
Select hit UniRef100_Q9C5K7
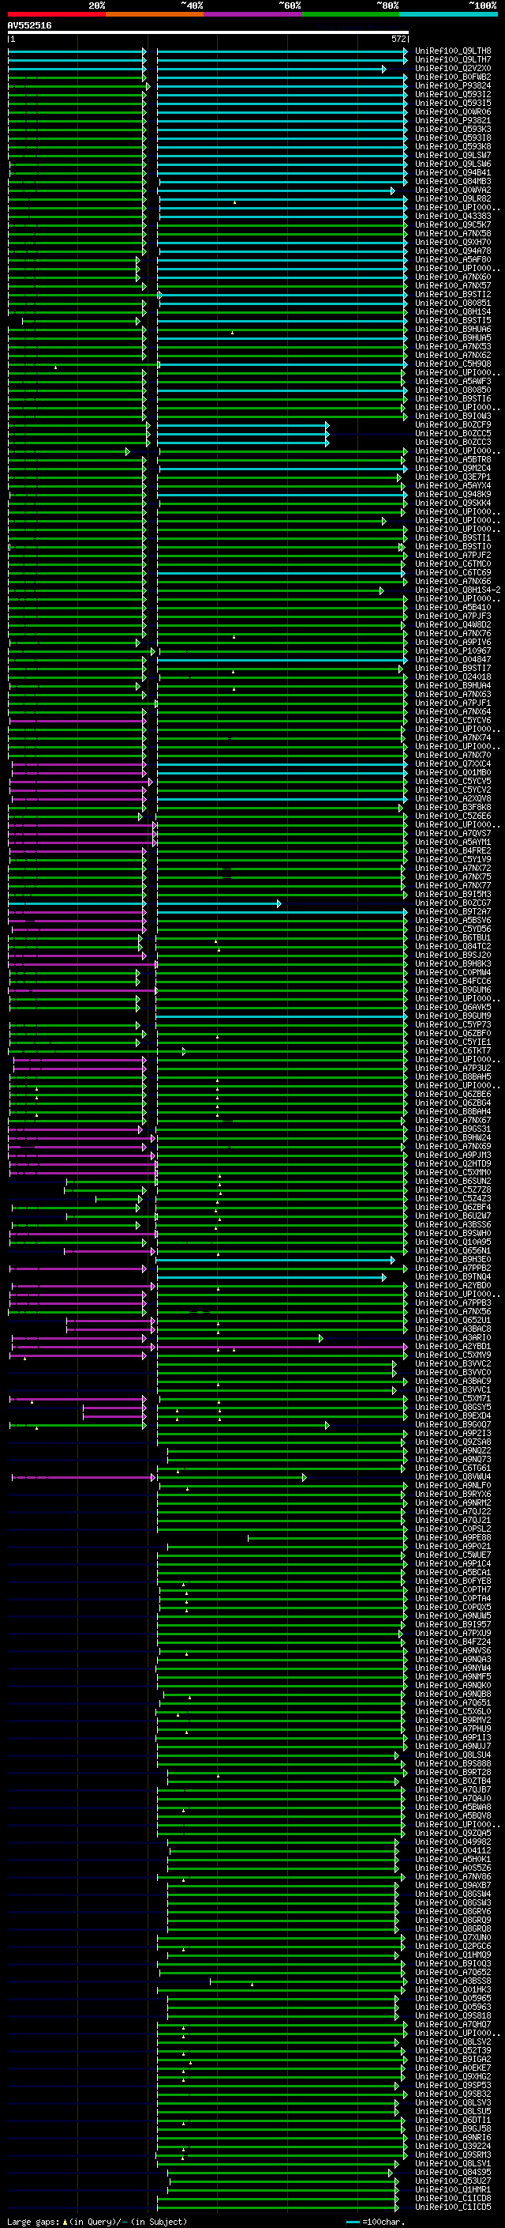(453, 225)
